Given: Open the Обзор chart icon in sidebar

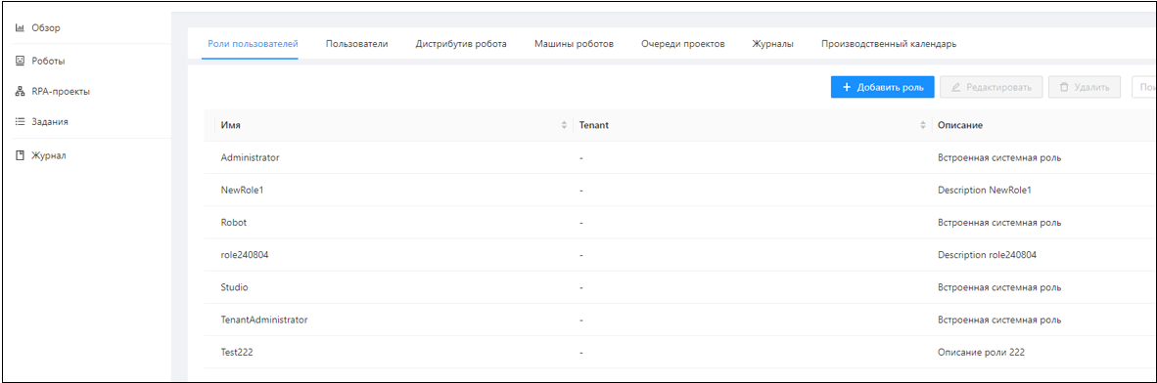Looking at the screenshot, I should coord(20,28).
